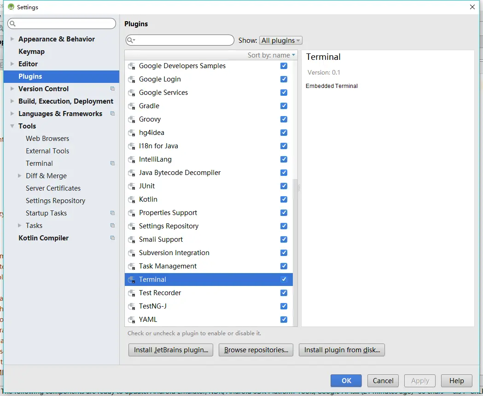Click the Google Developers Samples plugin icon
The height and width of the screenshot is (396, 483).
[132, 66]
